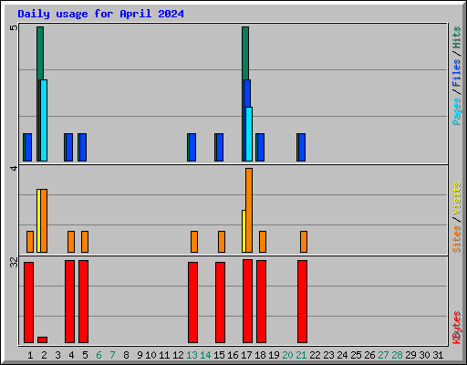Viewport: 467px width, 365px height.
Task: Select the yellow Visits bar for day 17
Action: click(x=244, y=231)
